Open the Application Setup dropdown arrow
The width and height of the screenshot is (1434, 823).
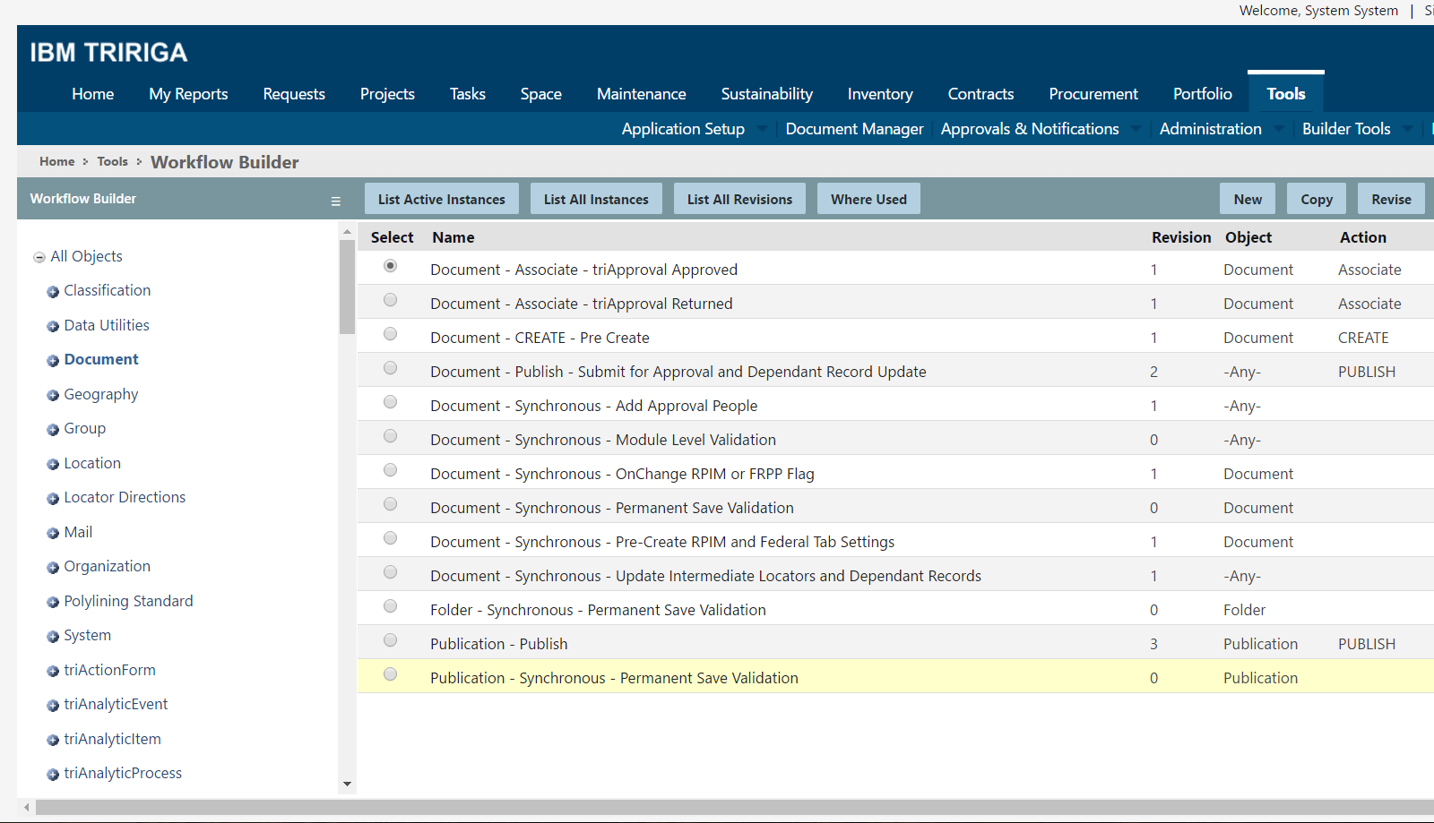[x=762, y=129]
